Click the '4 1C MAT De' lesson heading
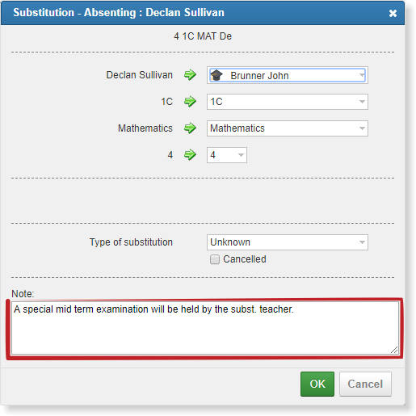The height and width of the screenshot is (416, 416). [203, 36]
